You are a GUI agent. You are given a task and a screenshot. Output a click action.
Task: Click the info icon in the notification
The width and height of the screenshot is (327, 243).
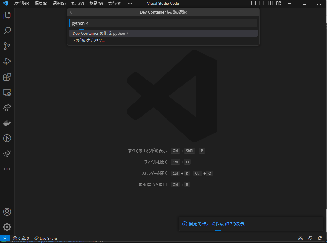point(184,224)
